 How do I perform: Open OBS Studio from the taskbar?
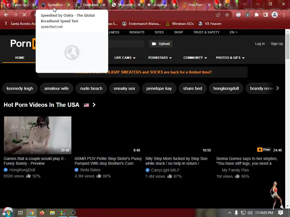point(73,213)
